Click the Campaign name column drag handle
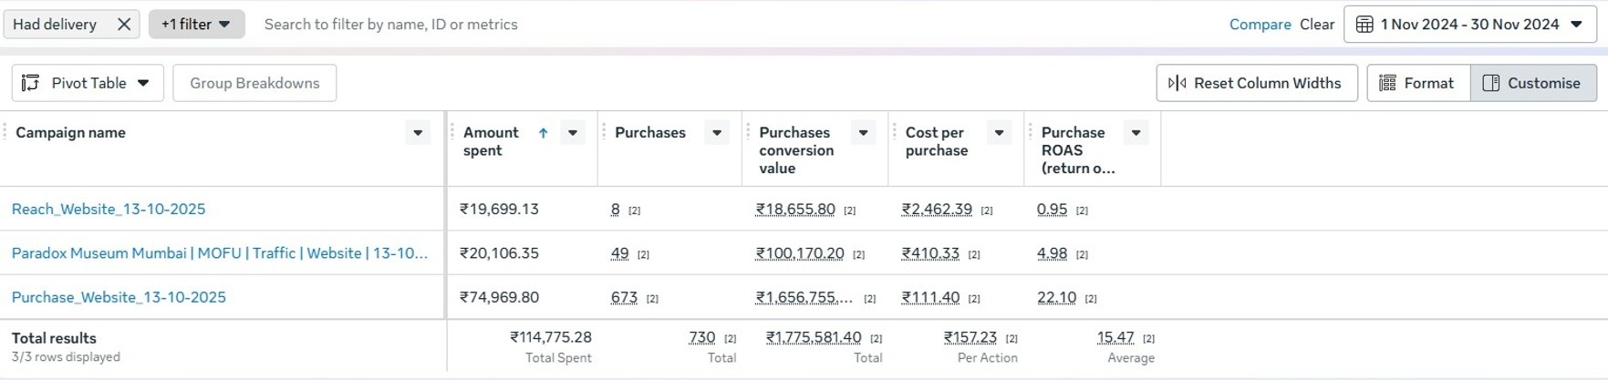 (x=5, y=133)
